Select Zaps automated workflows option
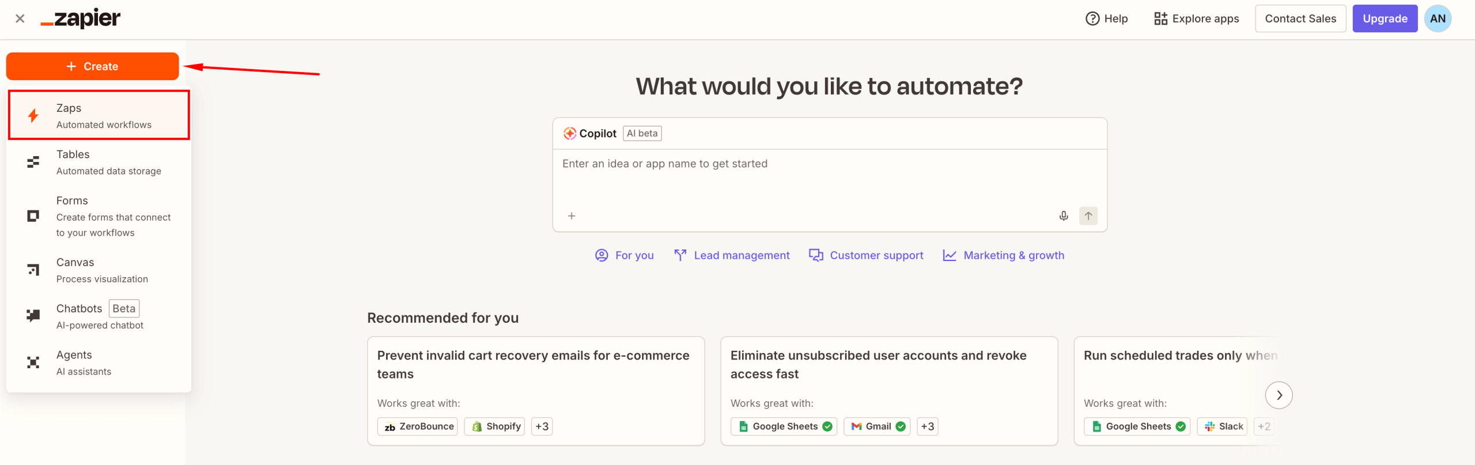Image resolution: width=1475 pixels, height=465 pixels. click(x=99, y=115)
